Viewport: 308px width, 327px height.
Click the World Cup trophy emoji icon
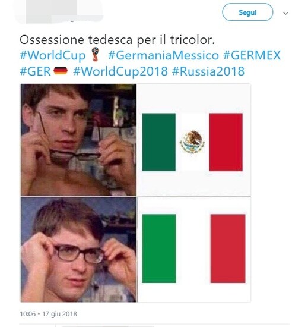click(96, 54)
